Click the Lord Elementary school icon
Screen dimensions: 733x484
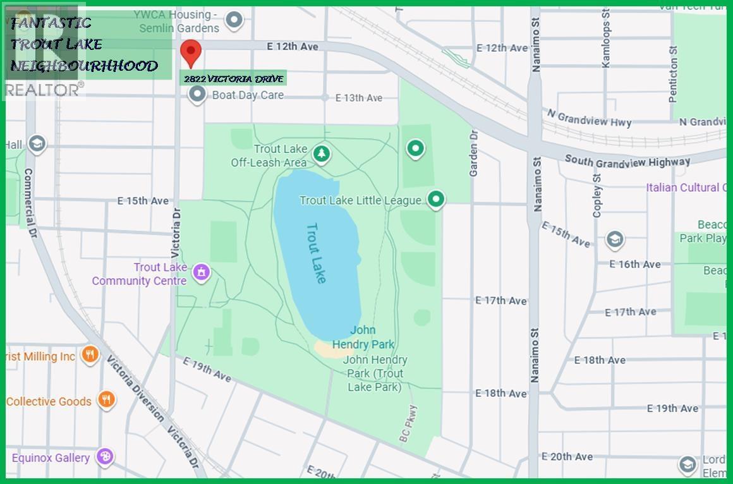(687, 465)
